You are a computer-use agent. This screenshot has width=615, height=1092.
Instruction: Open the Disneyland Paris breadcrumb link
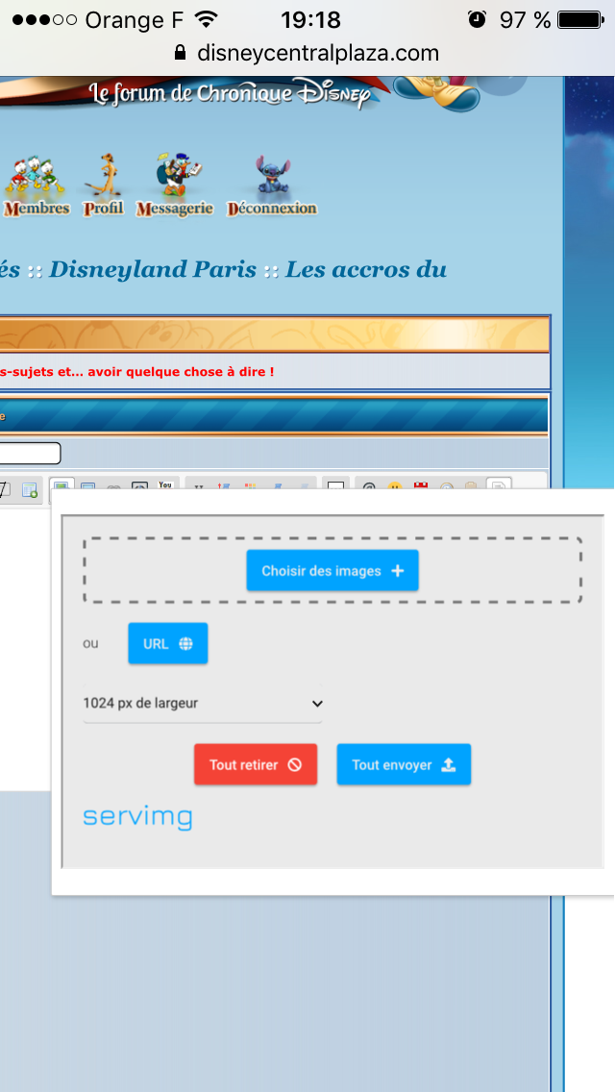pos(153,269)
